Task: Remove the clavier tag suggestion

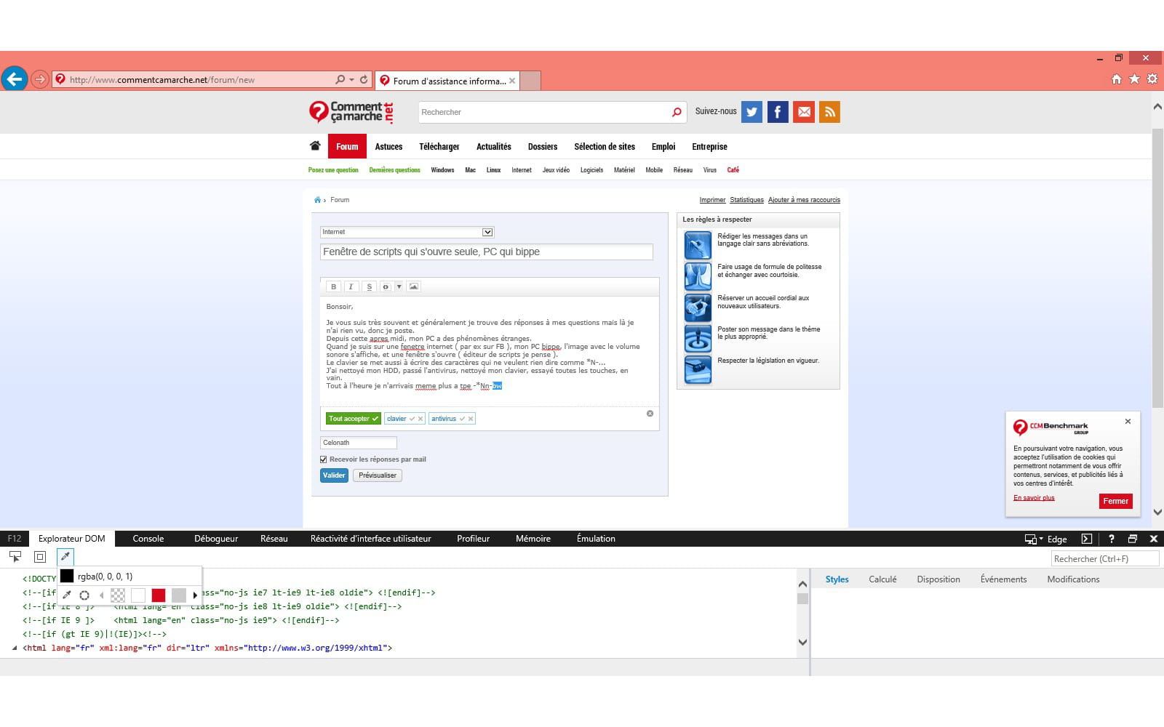Action: [x=420, y=419]
